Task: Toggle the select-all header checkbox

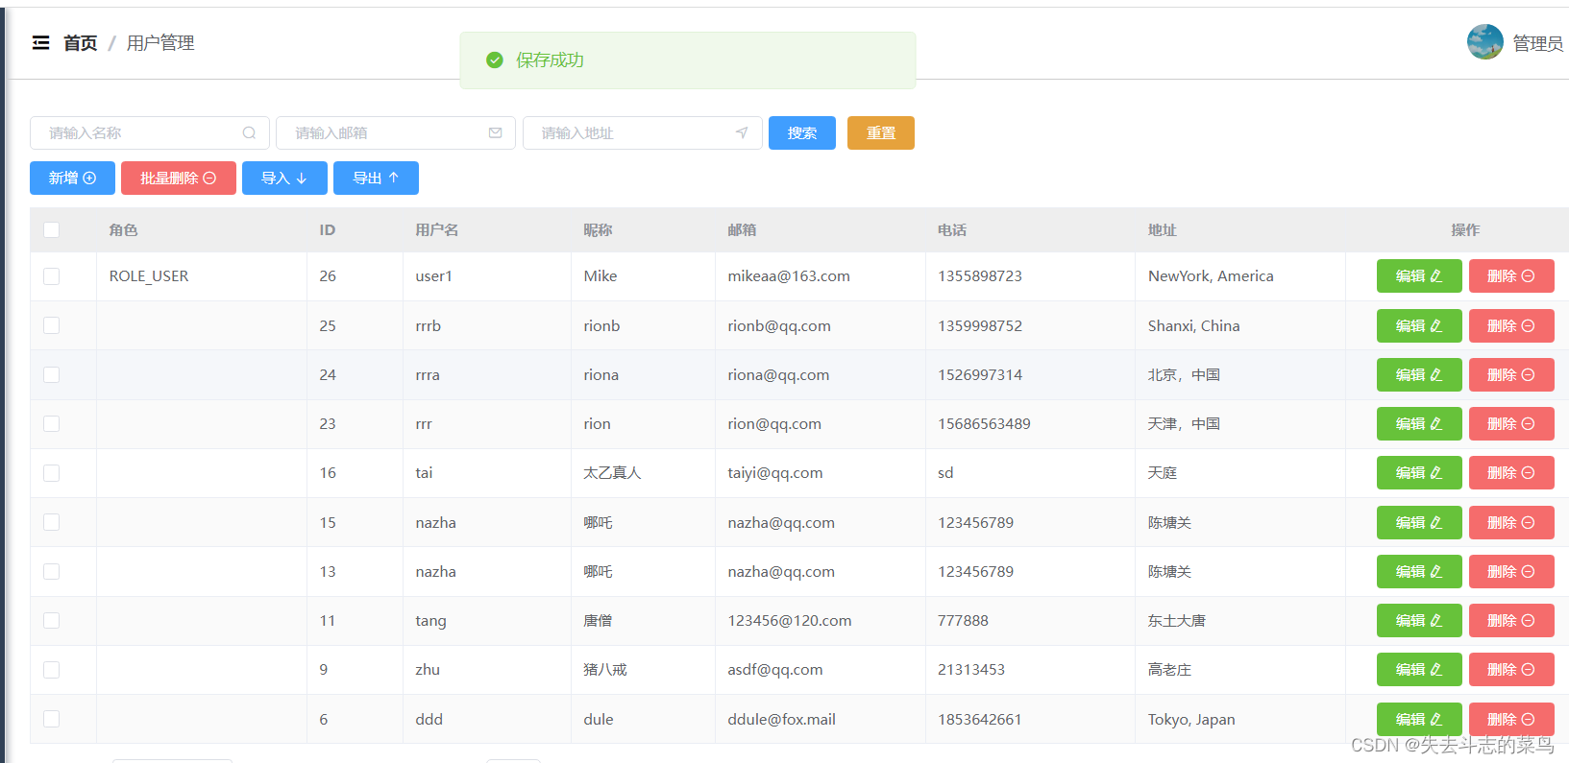Action: tap(52, 230)
